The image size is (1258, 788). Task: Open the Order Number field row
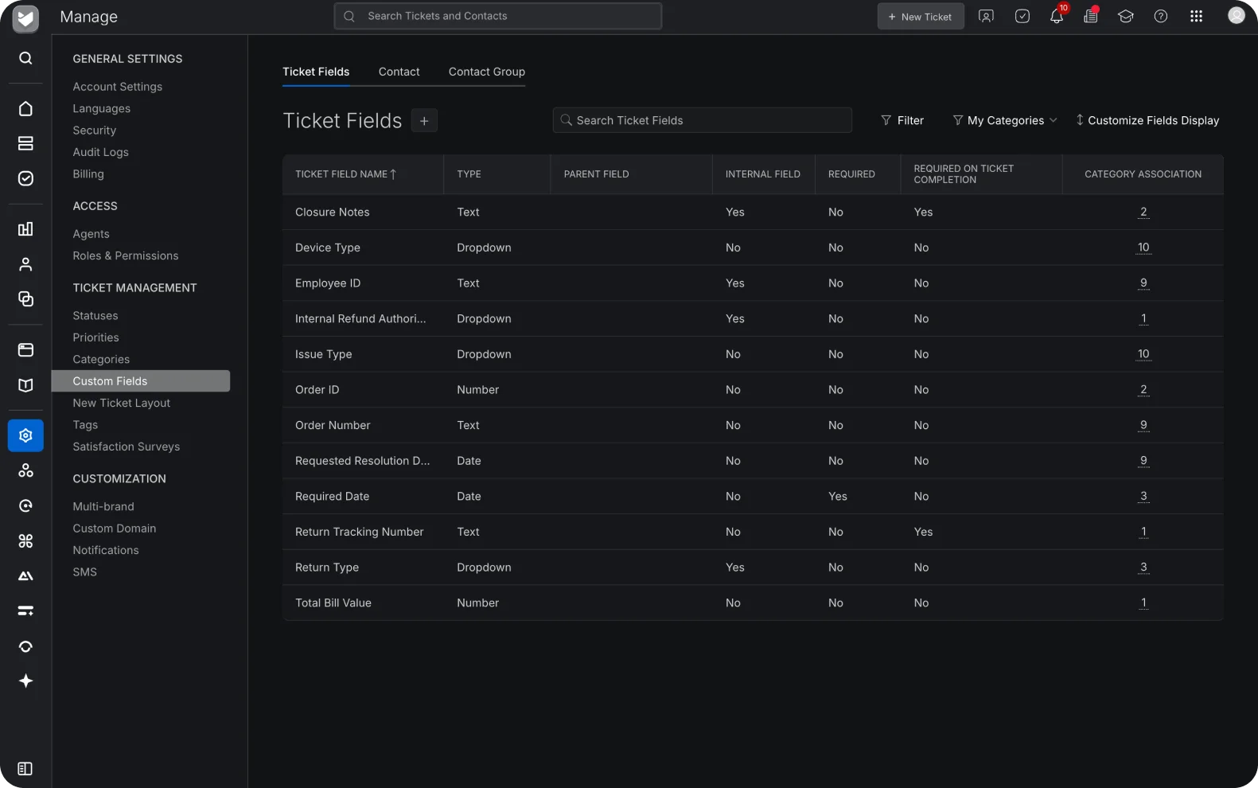pos(753,425)
